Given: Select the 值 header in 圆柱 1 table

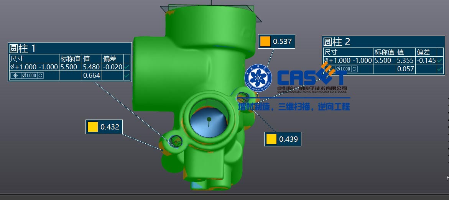Looking at the screenshot, I should click(87, 59).
